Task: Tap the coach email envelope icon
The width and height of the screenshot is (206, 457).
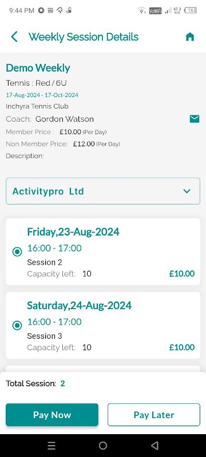Action: pyautogui.click(x=195, y=119)
